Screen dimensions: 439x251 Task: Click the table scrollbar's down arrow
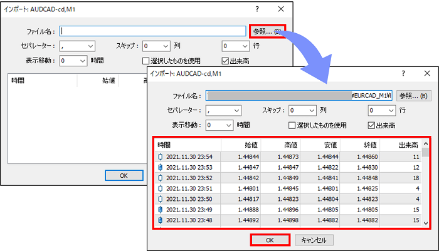tap(426, 223)
